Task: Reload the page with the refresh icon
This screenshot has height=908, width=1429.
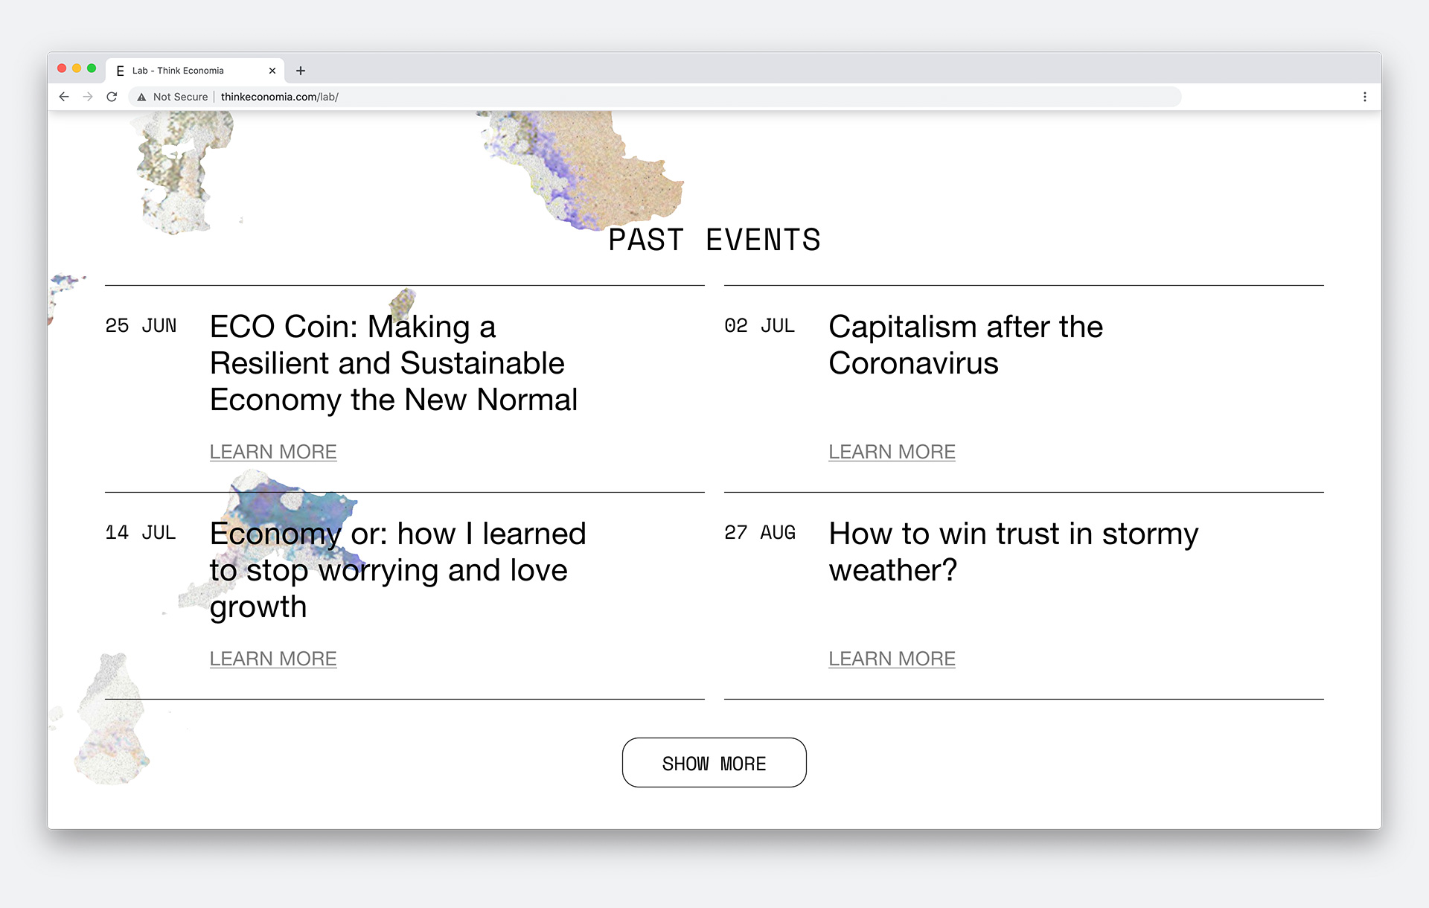Action: point(112,97)
